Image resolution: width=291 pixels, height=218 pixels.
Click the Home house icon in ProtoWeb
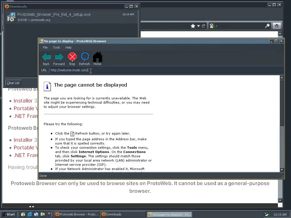(x=97, y=57)
